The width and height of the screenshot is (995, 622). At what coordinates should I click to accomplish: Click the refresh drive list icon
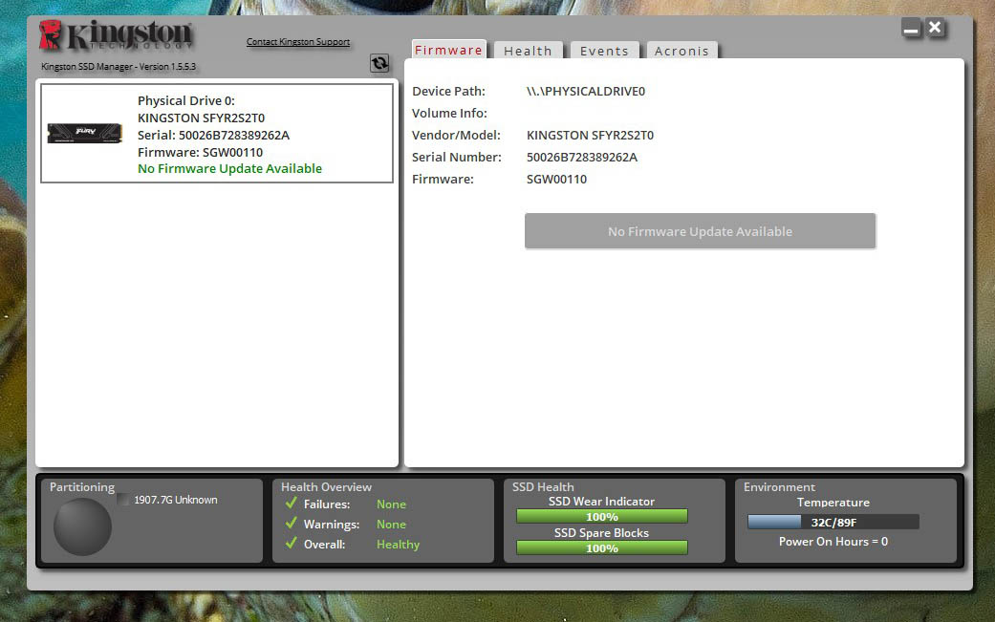tap(379, 63)
